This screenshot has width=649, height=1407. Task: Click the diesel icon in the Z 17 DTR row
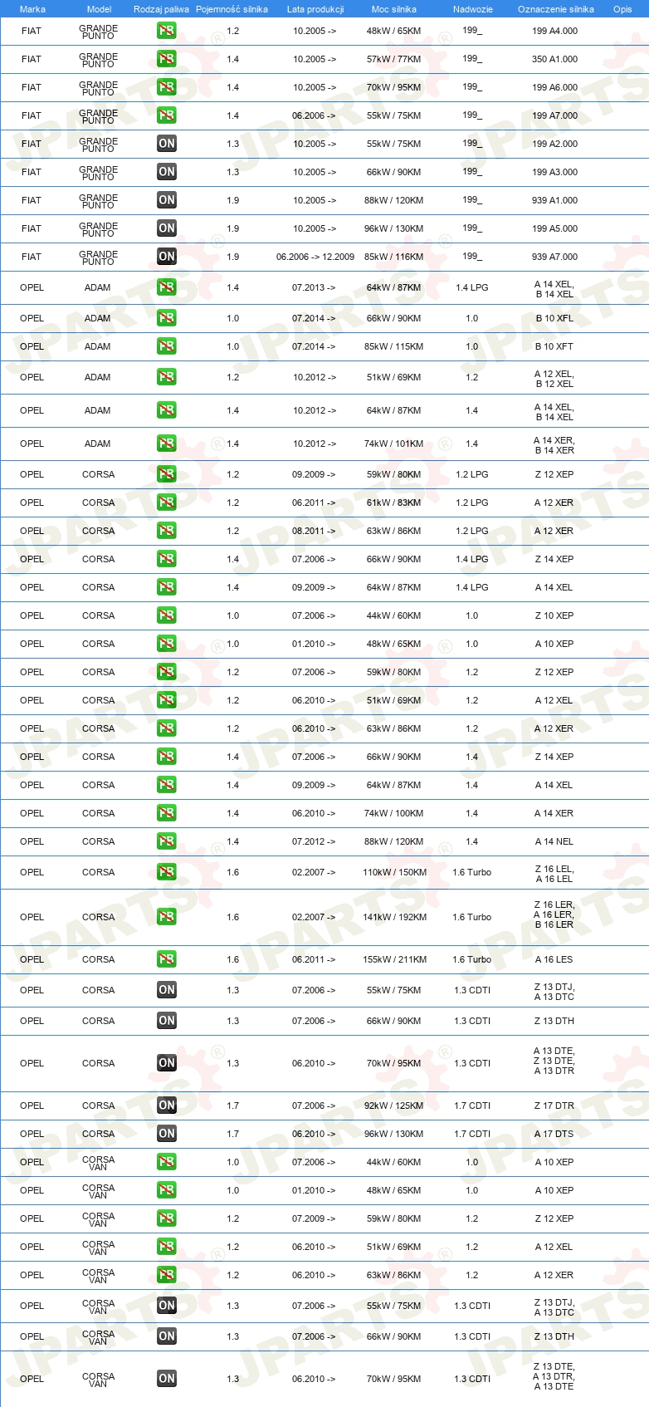[x=167, y=1105]
